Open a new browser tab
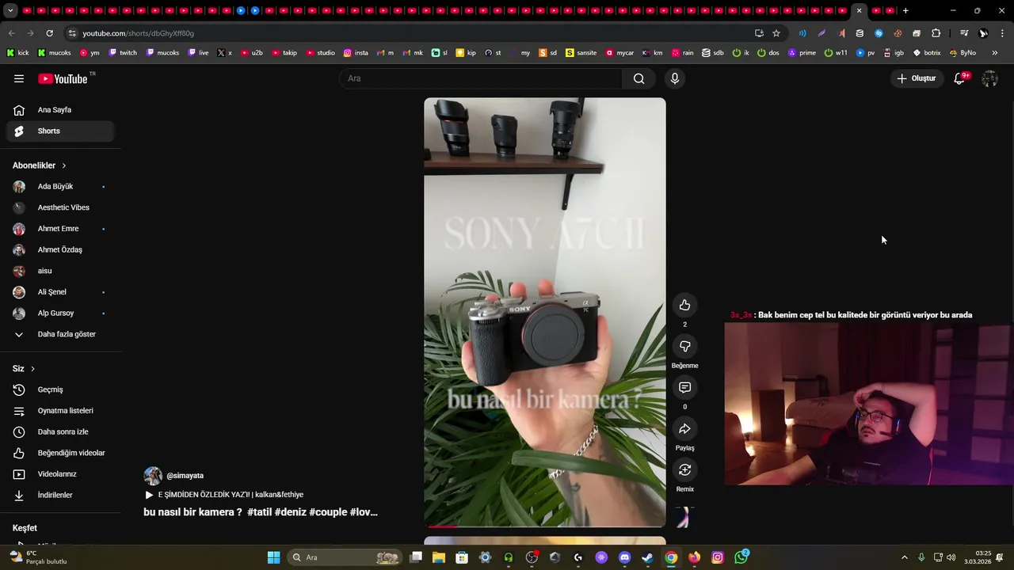This screenshot has width=1014, height=570. click(x=905, y=11)
